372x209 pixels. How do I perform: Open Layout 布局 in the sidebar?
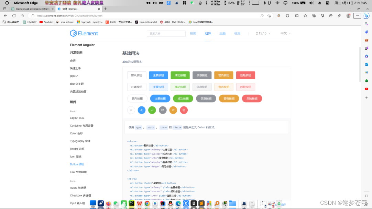[77, 118]
